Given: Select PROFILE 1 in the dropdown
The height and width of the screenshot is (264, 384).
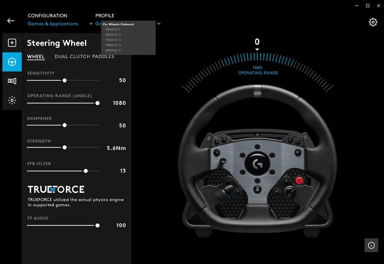Looking at the screenshot, I should pos(113,30).
